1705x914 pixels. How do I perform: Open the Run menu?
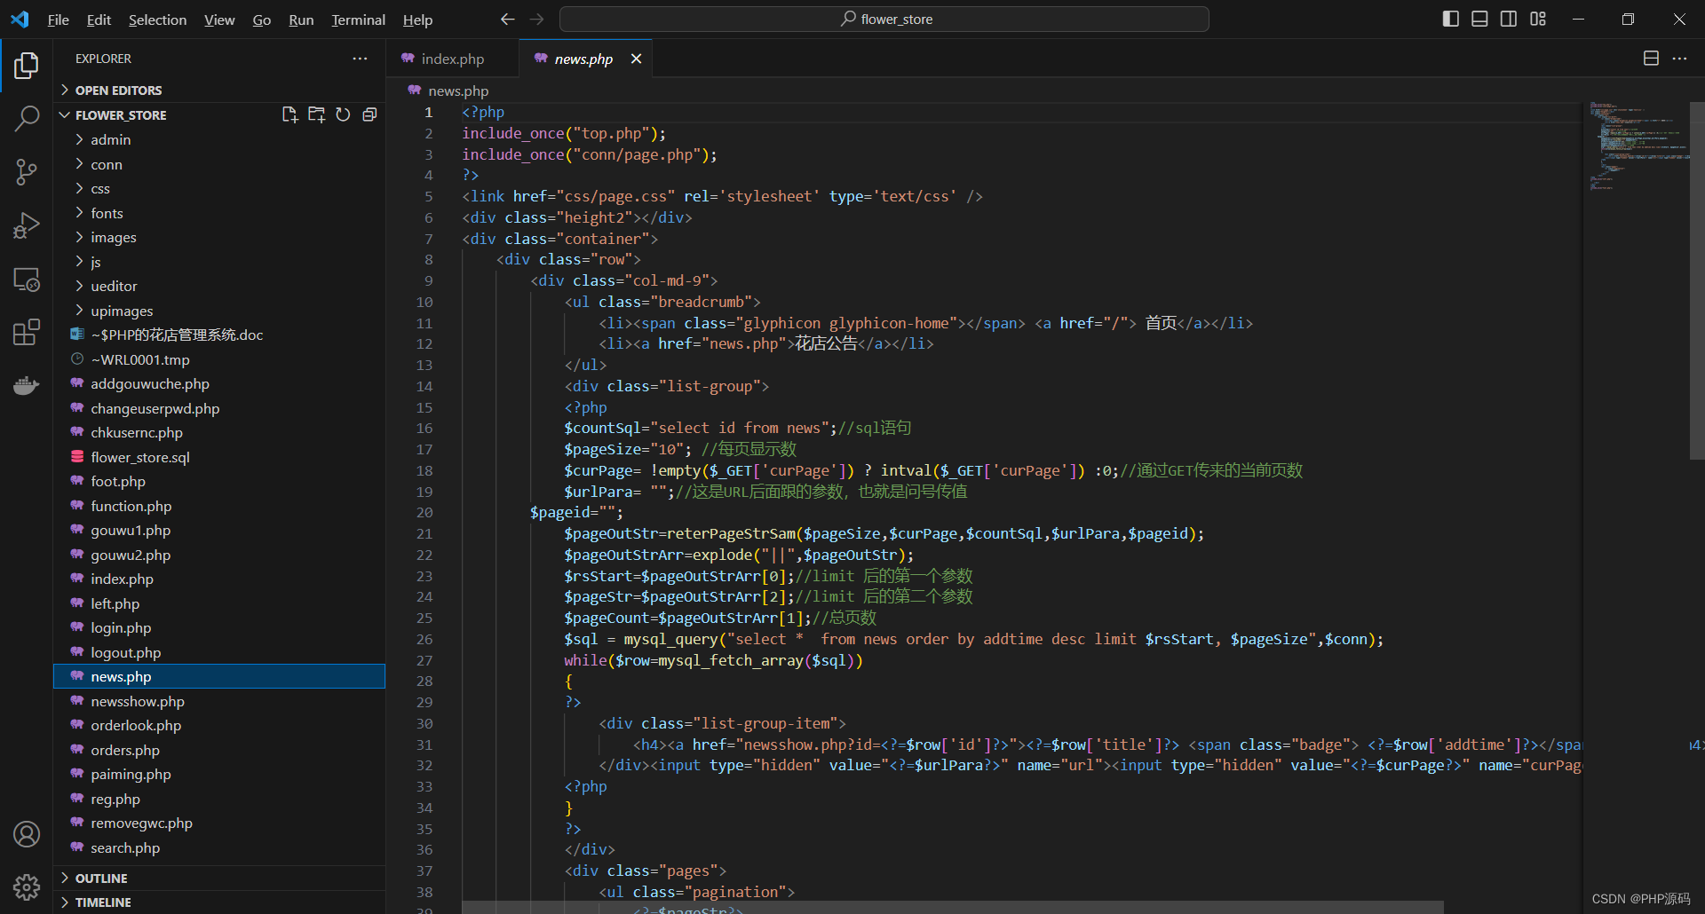tap(301, 20)
